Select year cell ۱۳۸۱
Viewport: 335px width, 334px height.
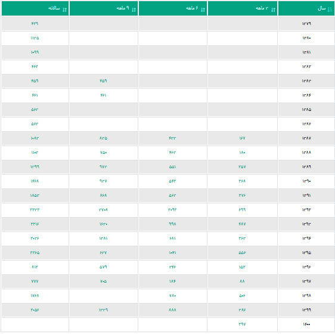click(x=306, y=52)
